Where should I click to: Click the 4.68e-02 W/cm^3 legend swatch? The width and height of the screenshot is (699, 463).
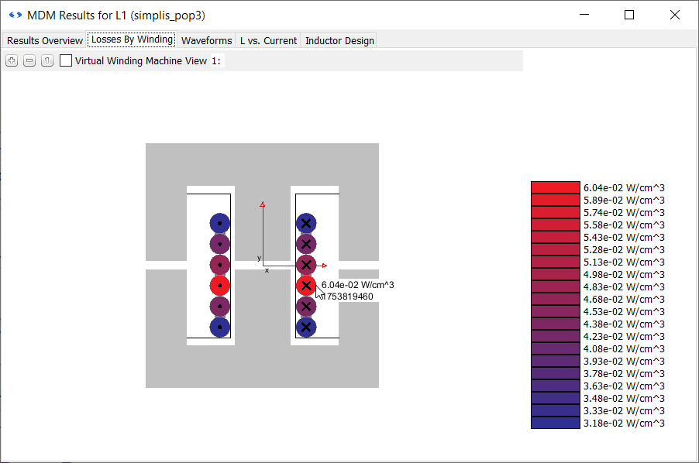click(555, 299)
